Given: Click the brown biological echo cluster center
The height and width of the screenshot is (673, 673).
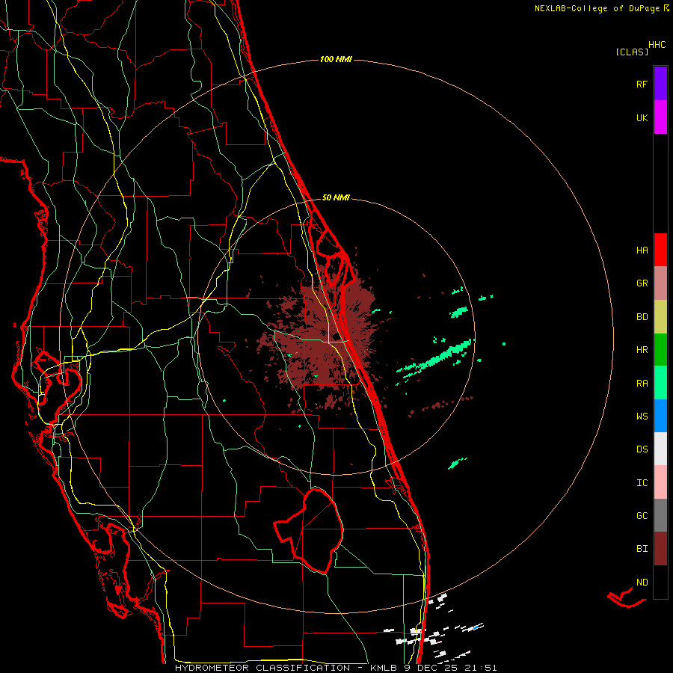Looking at the screenshot, I should (327, 339).
